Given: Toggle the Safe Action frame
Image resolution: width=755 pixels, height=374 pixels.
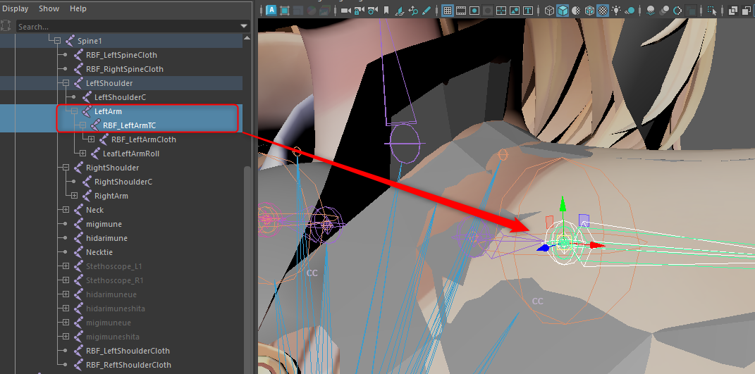Looking at the screenshot, I should click(515, 10).
